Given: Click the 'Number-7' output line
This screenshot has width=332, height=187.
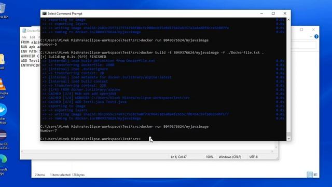Looking at the screenshot, I should pyautogui.click(x=48, y=130).
